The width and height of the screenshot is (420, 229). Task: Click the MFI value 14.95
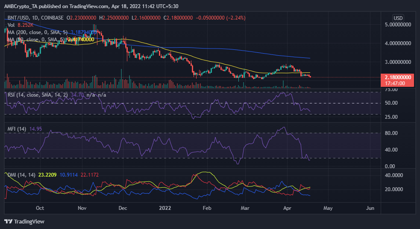[35, 129]
